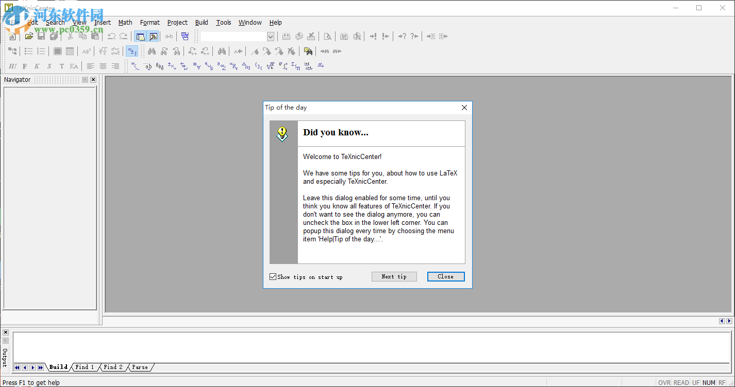Click the AB² superscript icon
The height and width of the screenshot is (387, 735).
(86, 51)
